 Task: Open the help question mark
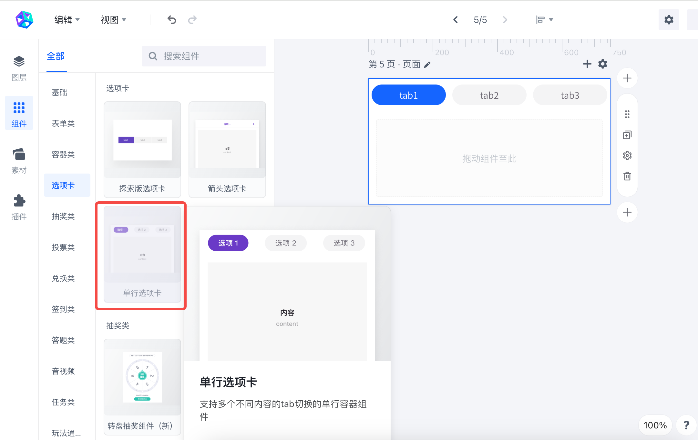point(686,425)
